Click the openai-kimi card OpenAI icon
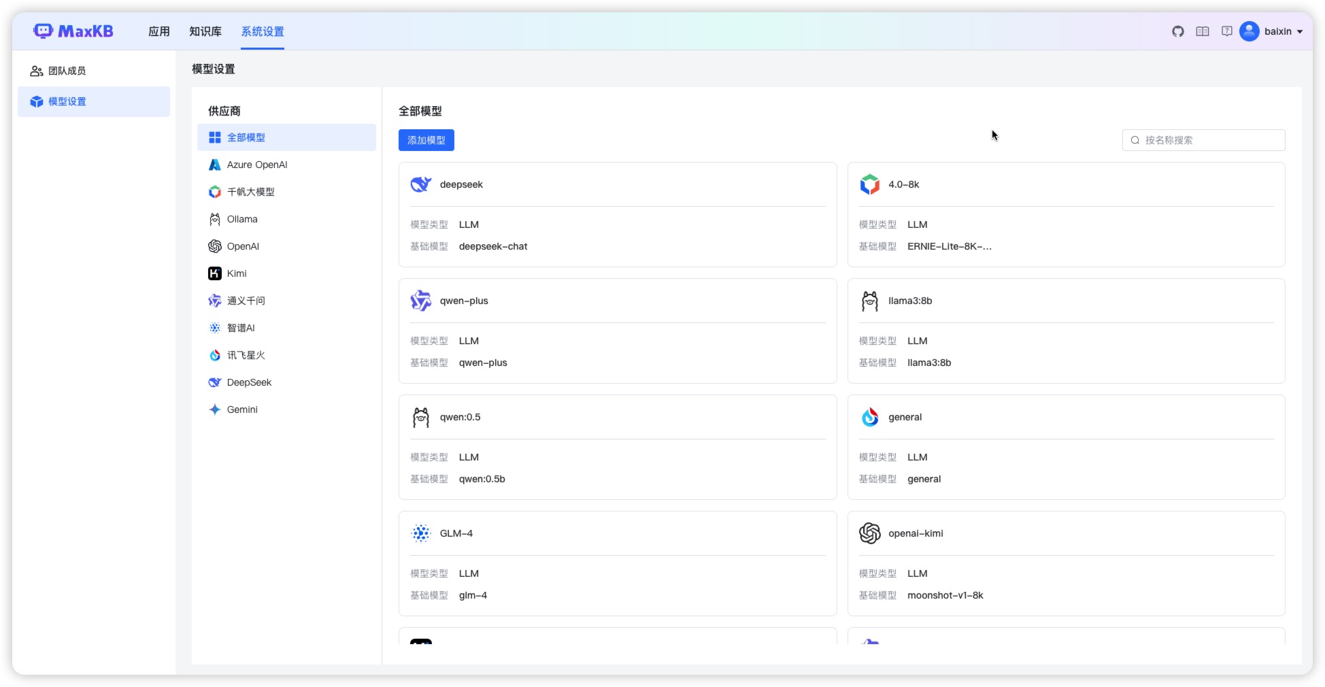Screen dimensions: 1325x687 [x=870, y=533]
